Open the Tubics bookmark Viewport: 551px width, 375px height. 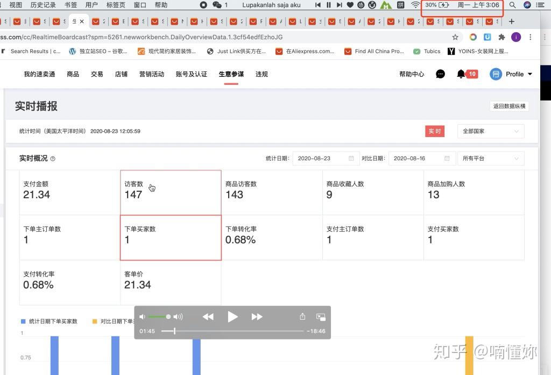pos(427,51)
